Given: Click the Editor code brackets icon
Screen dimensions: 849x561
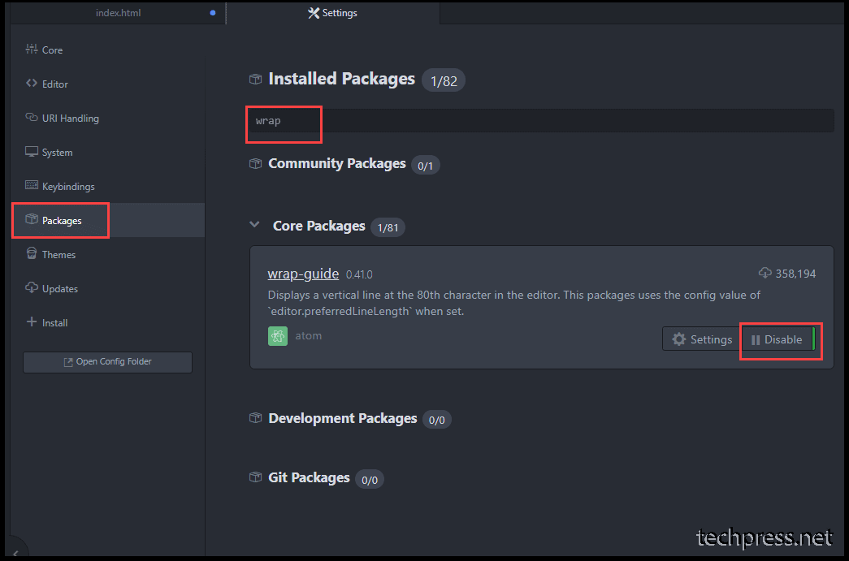Looking at the screenshot, I should tap(32, 84).
